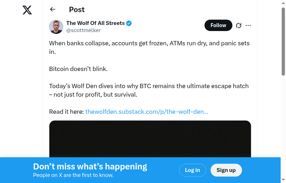Open the Grok actions icon beside Follow
The width and height of the screenshot is (286, 183).
239,25
